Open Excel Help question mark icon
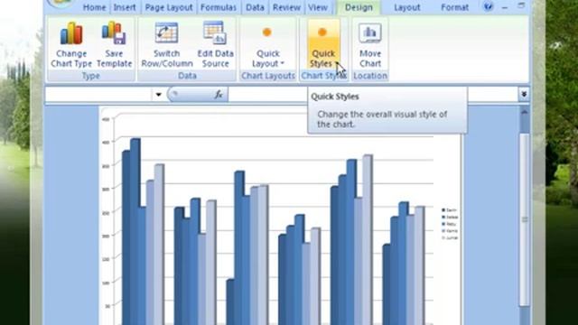 pyautogui.click(x=488, y=6)
